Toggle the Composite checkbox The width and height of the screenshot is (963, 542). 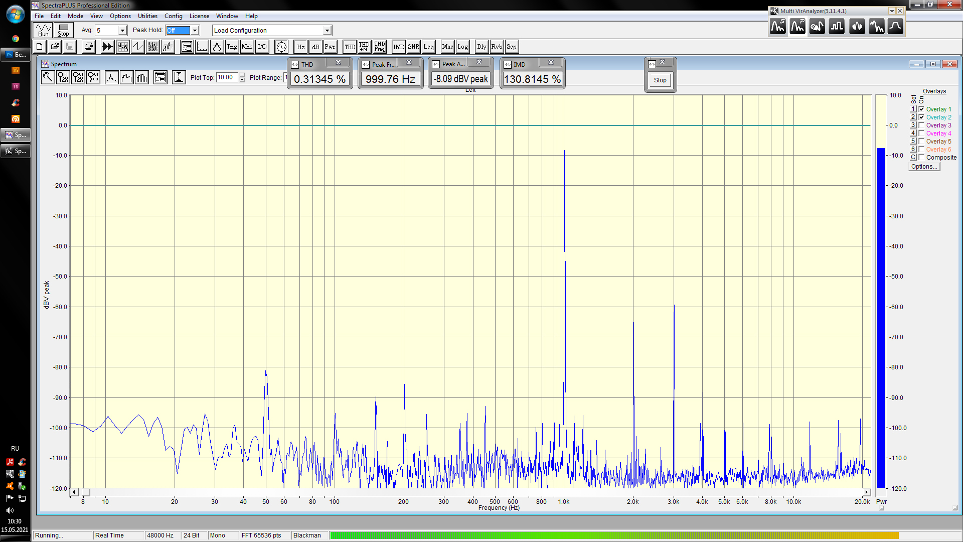(921, 157)
